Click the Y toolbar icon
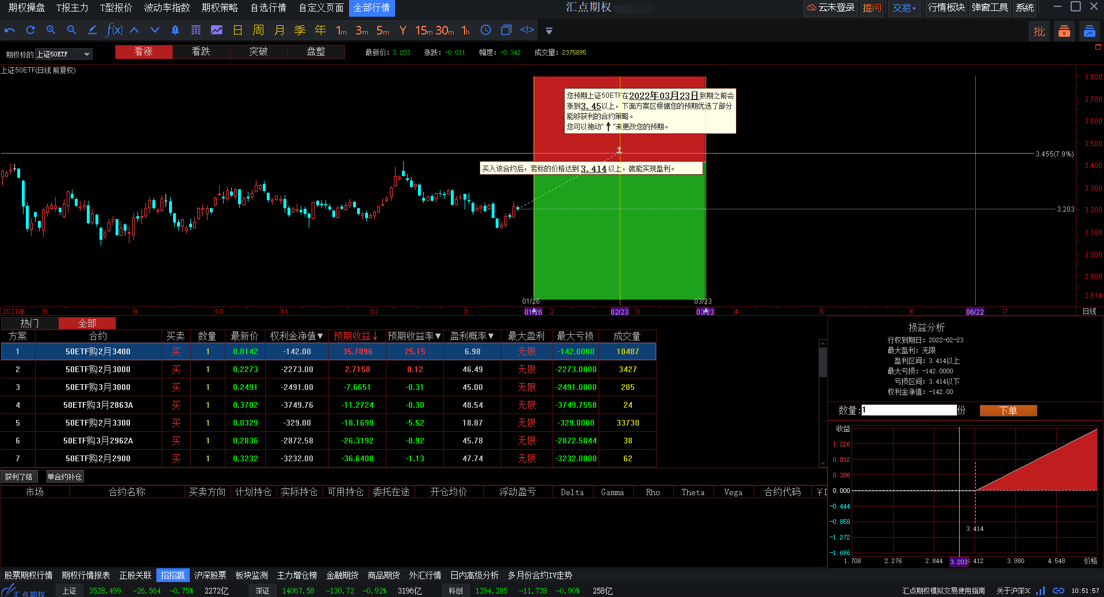 click(403, 30)
